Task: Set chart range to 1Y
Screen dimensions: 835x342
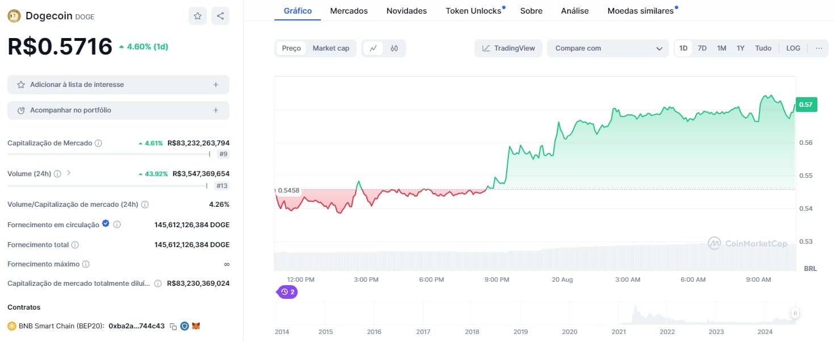Action: click(x=741, y=48)
